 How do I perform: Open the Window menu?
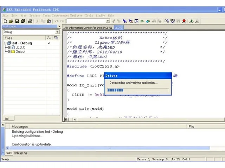coord(101,15)
